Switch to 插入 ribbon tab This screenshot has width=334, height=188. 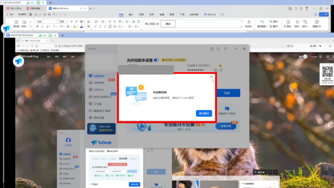pyautogui.click(x=131, y=15)
